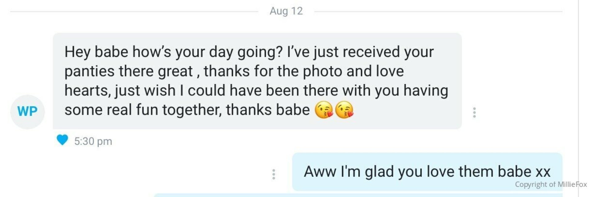Click the partially visible blue bubble at the bottom
Image resolution: width=592 pixels, height=197 pixels.
358,195
